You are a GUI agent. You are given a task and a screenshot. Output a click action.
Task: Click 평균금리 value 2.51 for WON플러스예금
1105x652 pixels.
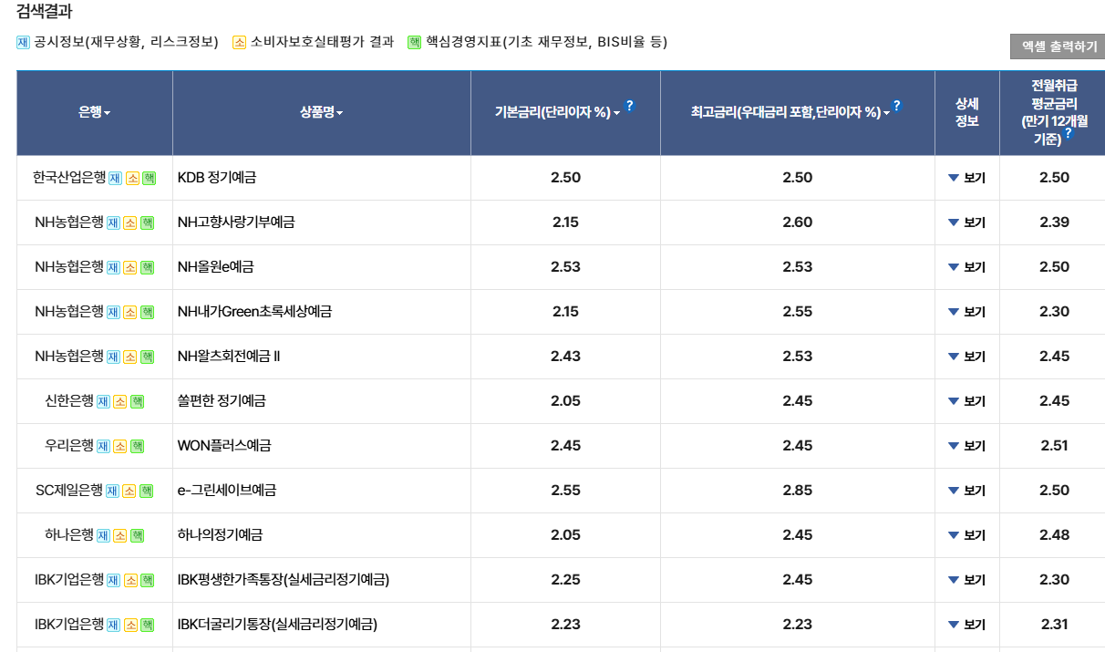(1055, 446)
